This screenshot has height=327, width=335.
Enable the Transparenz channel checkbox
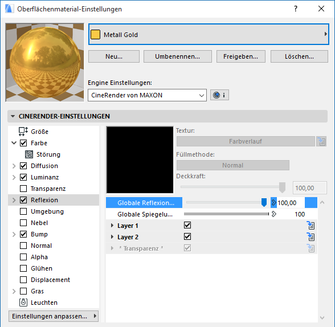23,189
